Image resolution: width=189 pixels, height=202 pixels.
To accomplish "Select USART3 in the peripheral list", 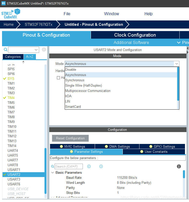I will [14, 179].
